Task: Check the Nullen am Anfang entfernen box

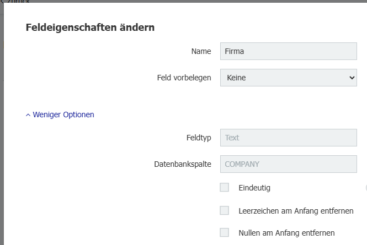Action: coord(225,232)
